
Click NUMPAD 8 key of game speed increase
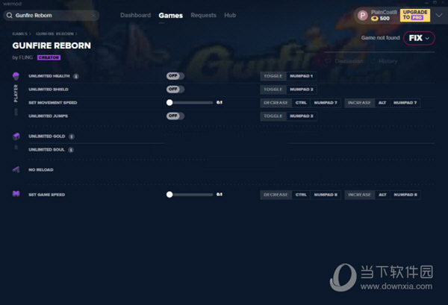pos(405,195)
